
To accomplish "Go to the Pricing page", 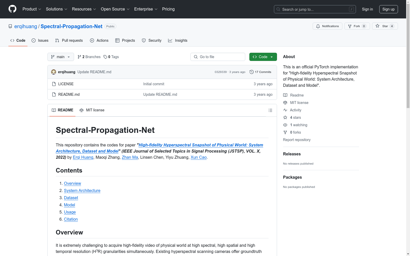I will (x=168, y=9).
